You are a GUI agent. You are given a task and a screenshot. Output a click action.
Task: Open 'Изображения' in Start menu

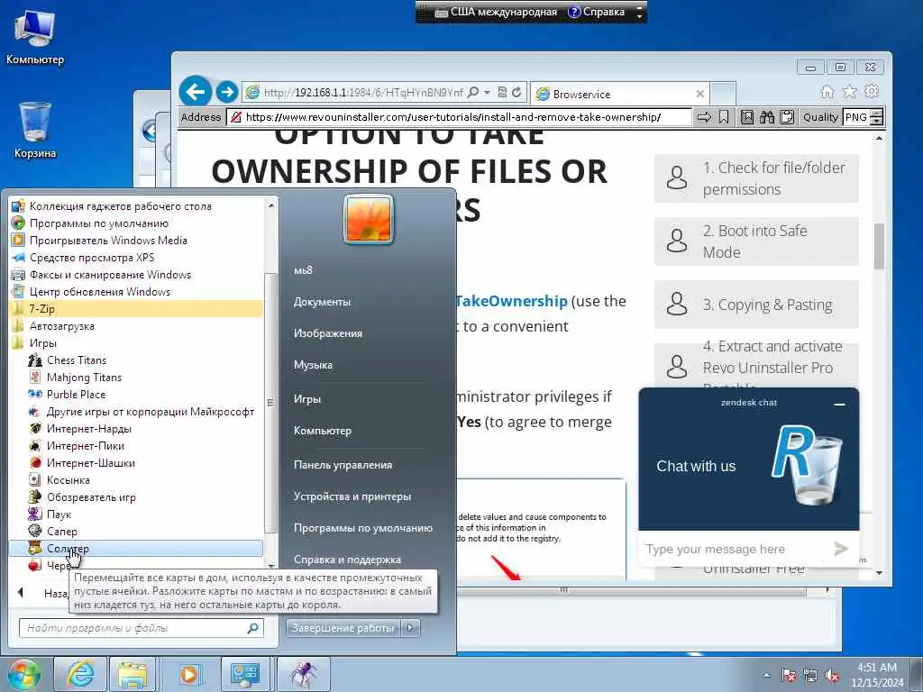(328, 333)
